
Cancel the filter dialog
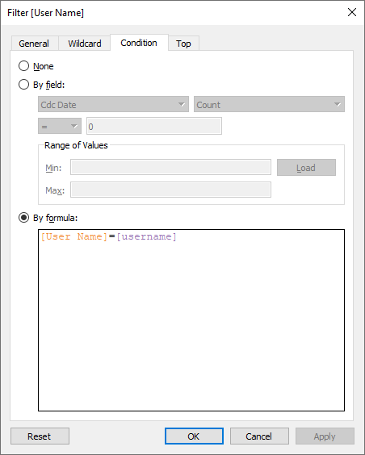[x=259, y=436]
